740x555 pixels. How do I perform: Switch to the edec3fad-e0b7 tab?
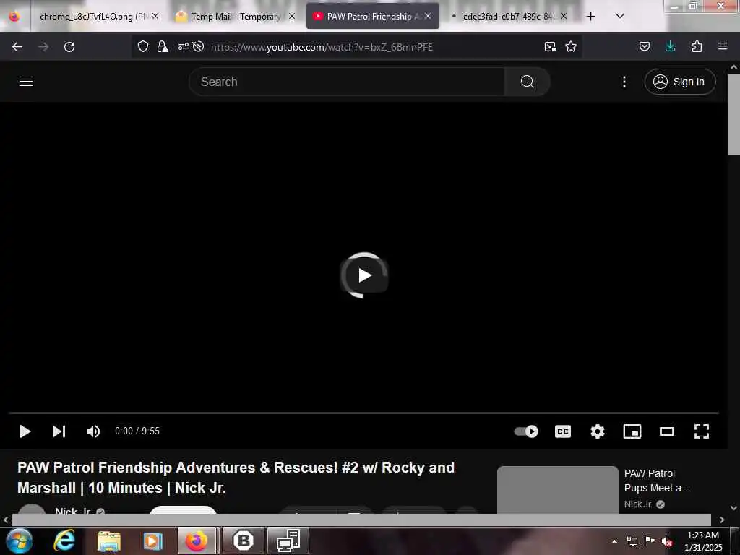[x=508, y=17]
